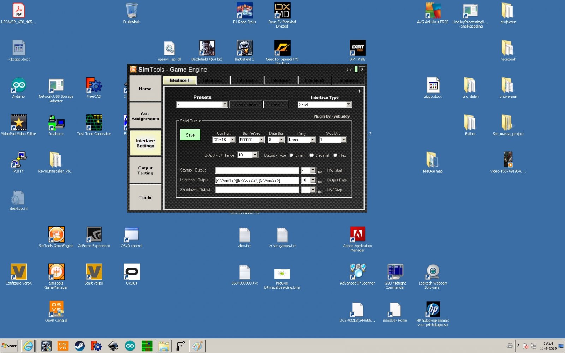Open the GNU Midnight Commander shortcut

coord(395,276)
